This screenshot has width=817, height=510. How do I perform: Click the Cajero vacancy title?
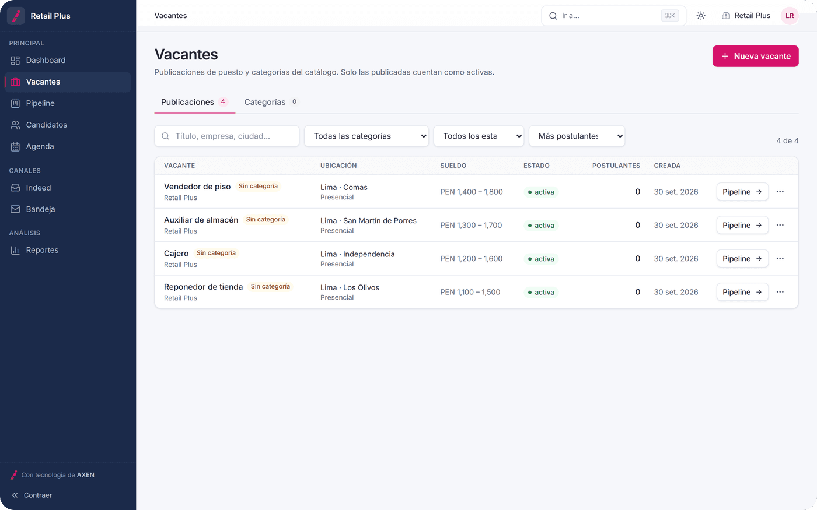(x=176, y=254)
